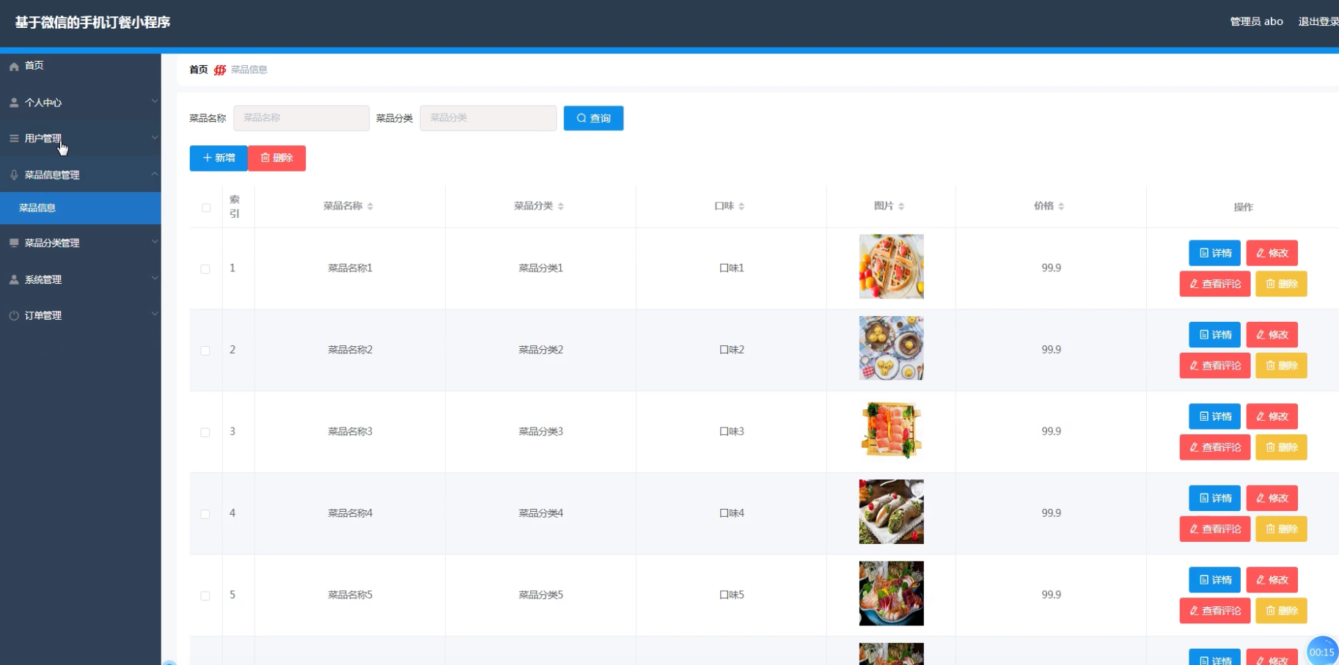Check the checkbox for row 1
This screenshot has width=1339, height=665.
[x=205, y=269]
